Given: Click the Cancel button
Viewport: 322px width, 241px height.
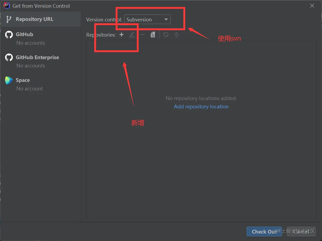Looking at the screenshot, I should pyautogui.click(x=301, y=232).
